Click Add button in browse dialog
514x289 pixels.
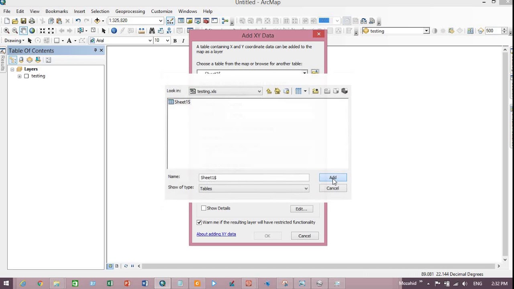pos(333,177)
